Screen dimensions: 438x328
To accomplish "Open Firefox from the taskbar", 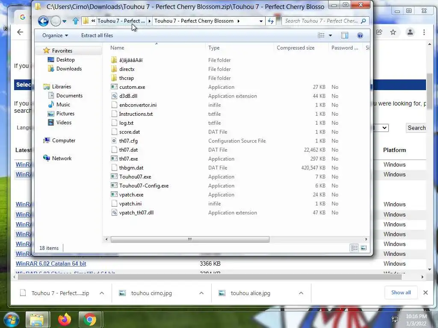I will [65, 319].
